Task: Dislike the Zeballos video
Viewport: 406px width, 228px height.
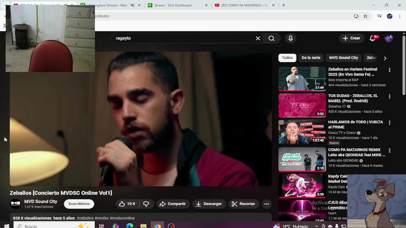Action: click(x=146, y=204)
